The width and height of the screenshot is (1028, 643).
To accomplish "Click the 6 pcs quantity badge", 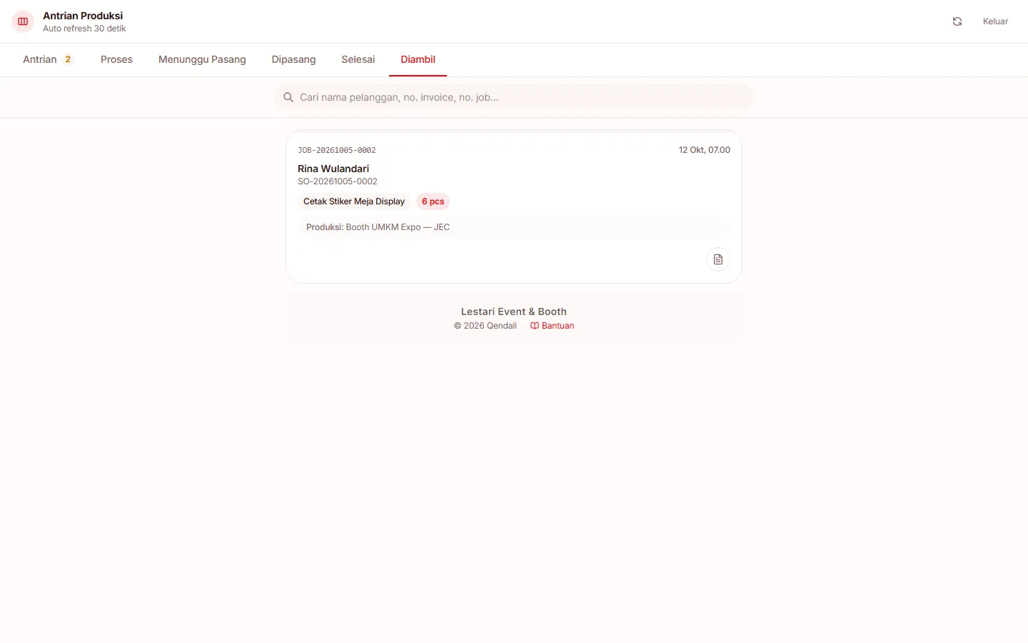I will [433, 201].
